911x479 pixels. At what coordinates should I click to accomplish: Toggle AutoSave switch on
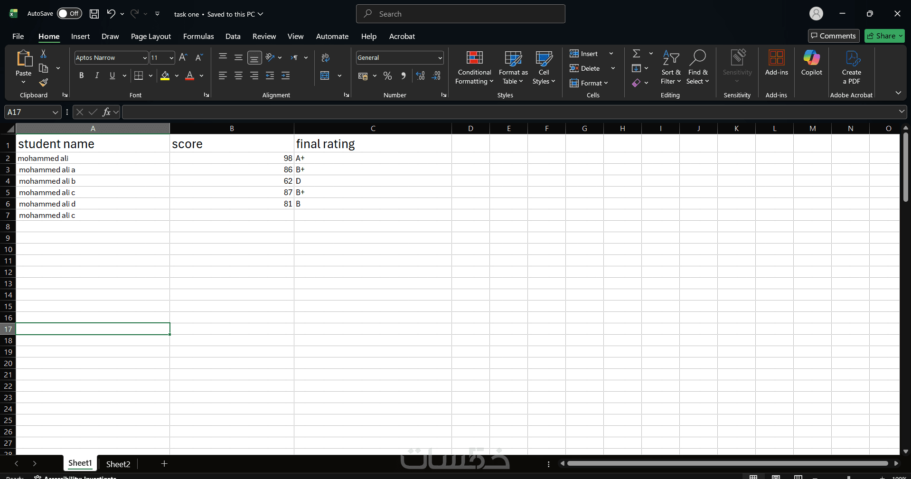69,14
